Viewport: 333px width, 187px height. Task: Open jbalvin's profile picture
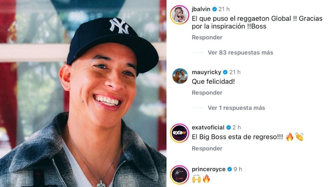click(x=180, y=15)
